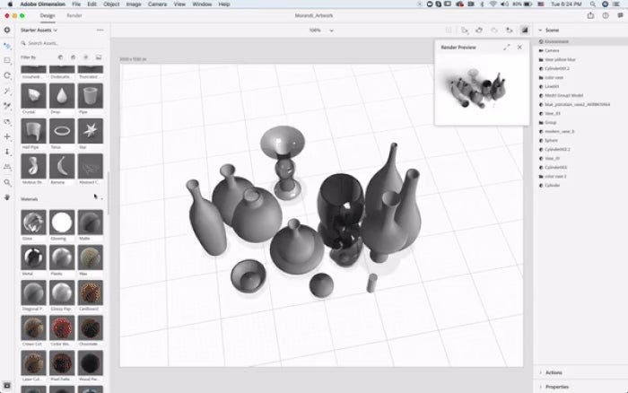Click the Add and Import Content plus icon
The height and width of the screenshot is (393, 628).
coord(7,30)
